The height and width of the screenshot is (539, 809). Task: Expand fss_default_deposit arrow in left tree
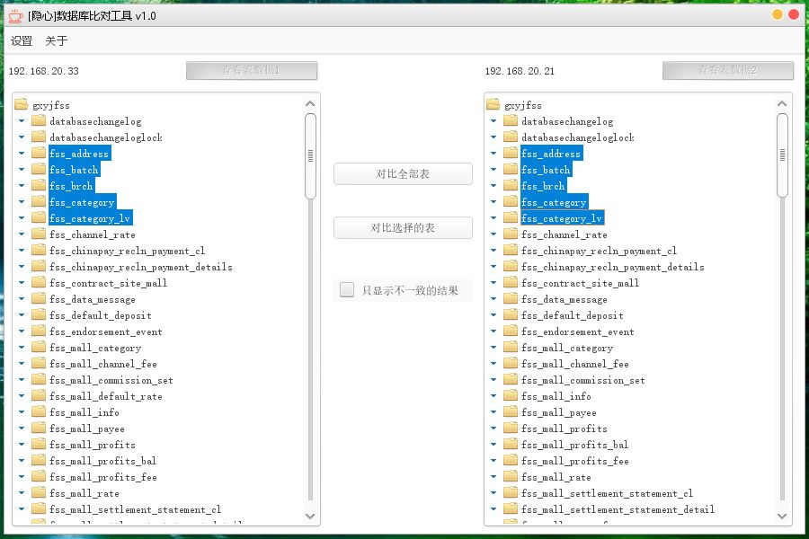tap(22, 315)
